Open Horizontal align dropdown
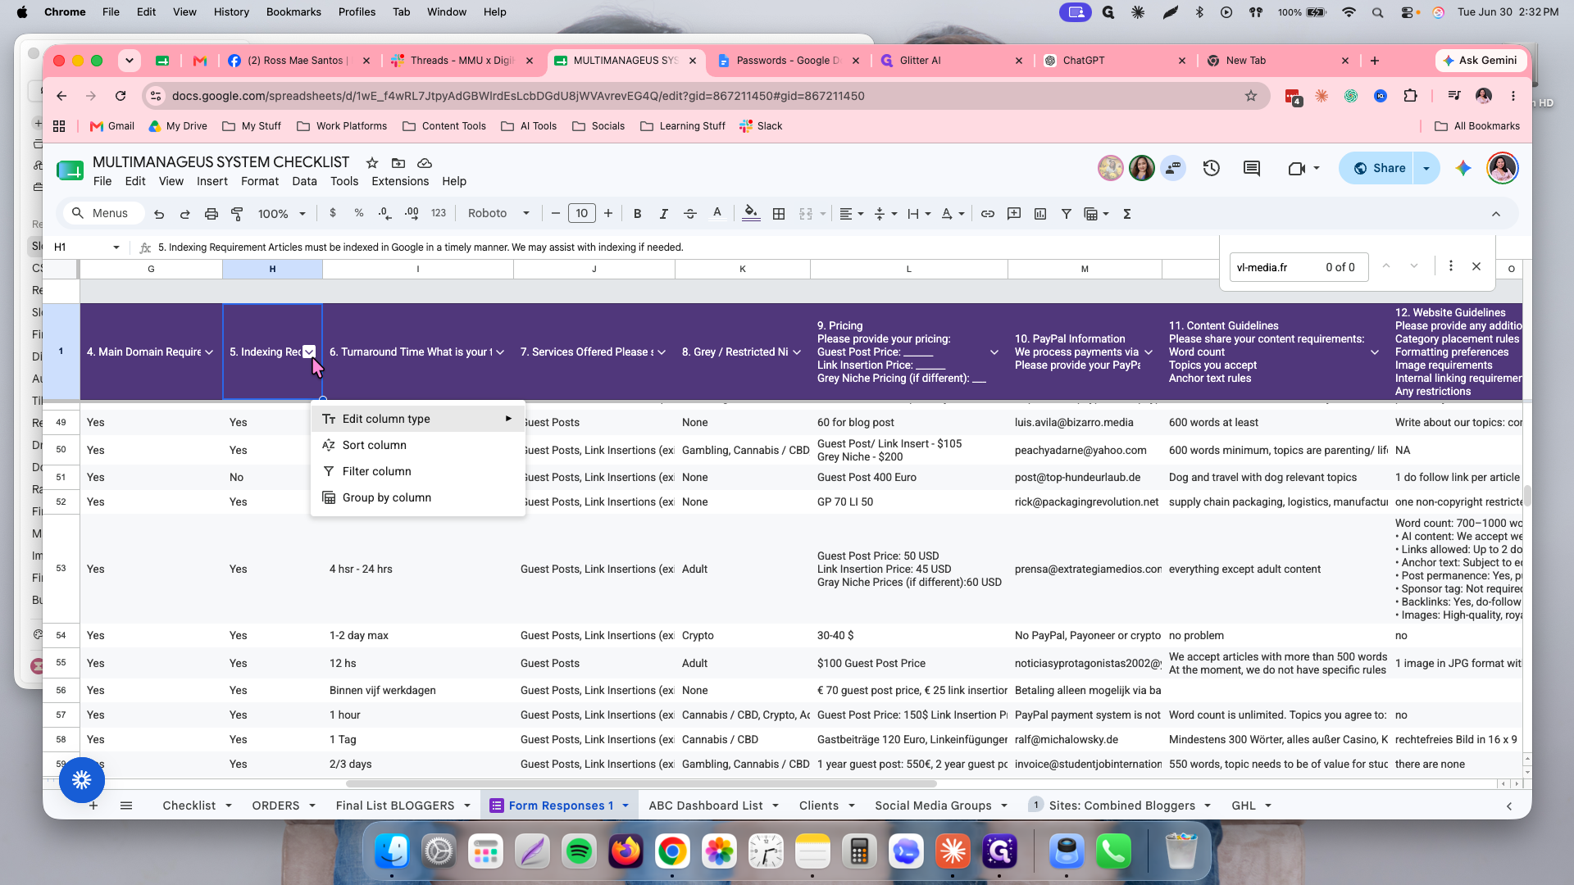The width and height of the screenshot is (1574, 885). [852, 214]
